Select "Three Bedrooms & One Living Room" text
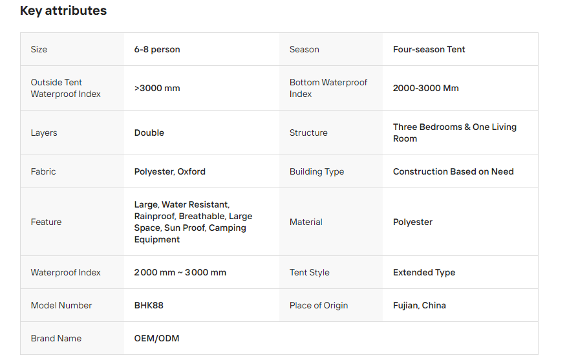Viewport: 567px width, 364px height. (455, 133)
